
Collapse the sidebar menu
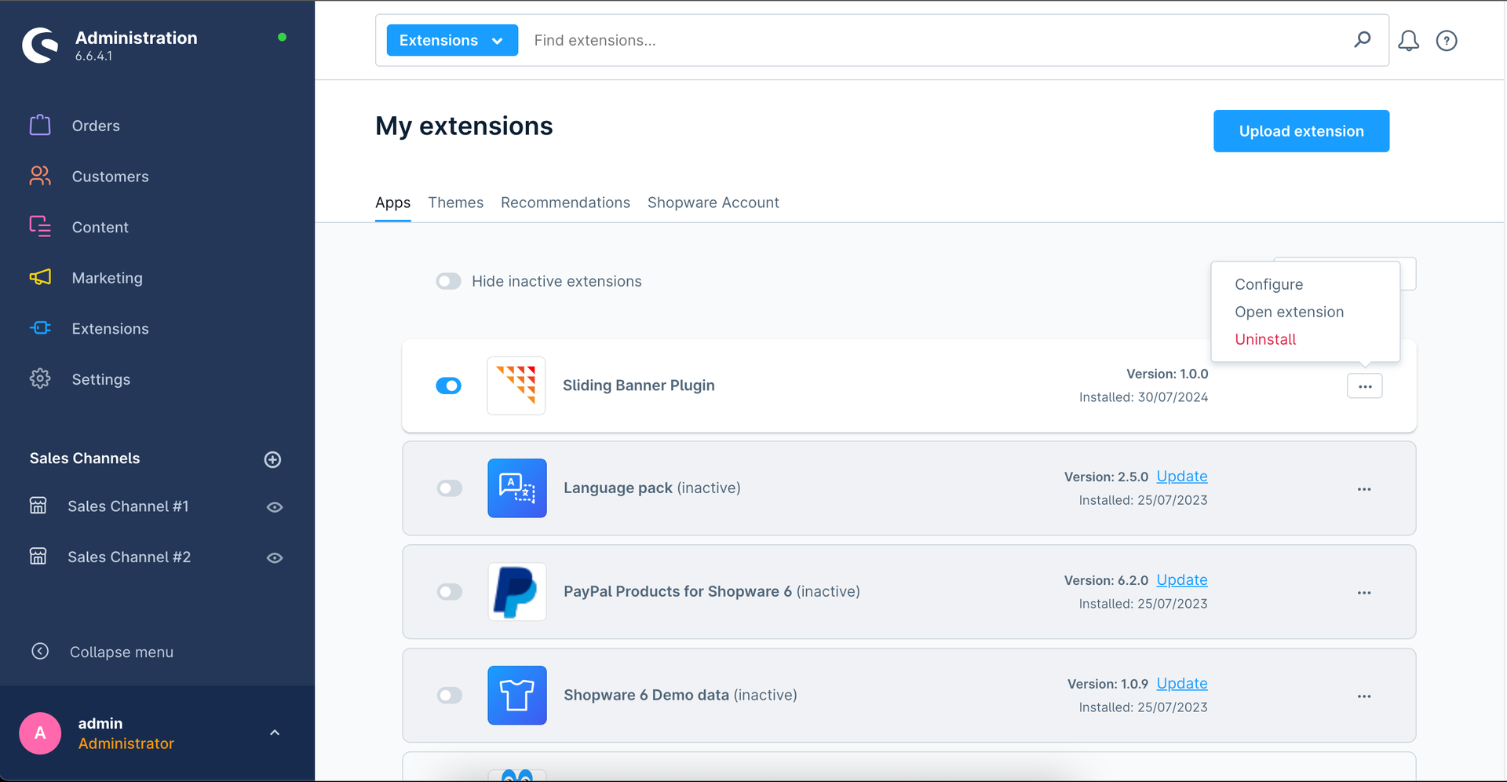tap(121, 652)
